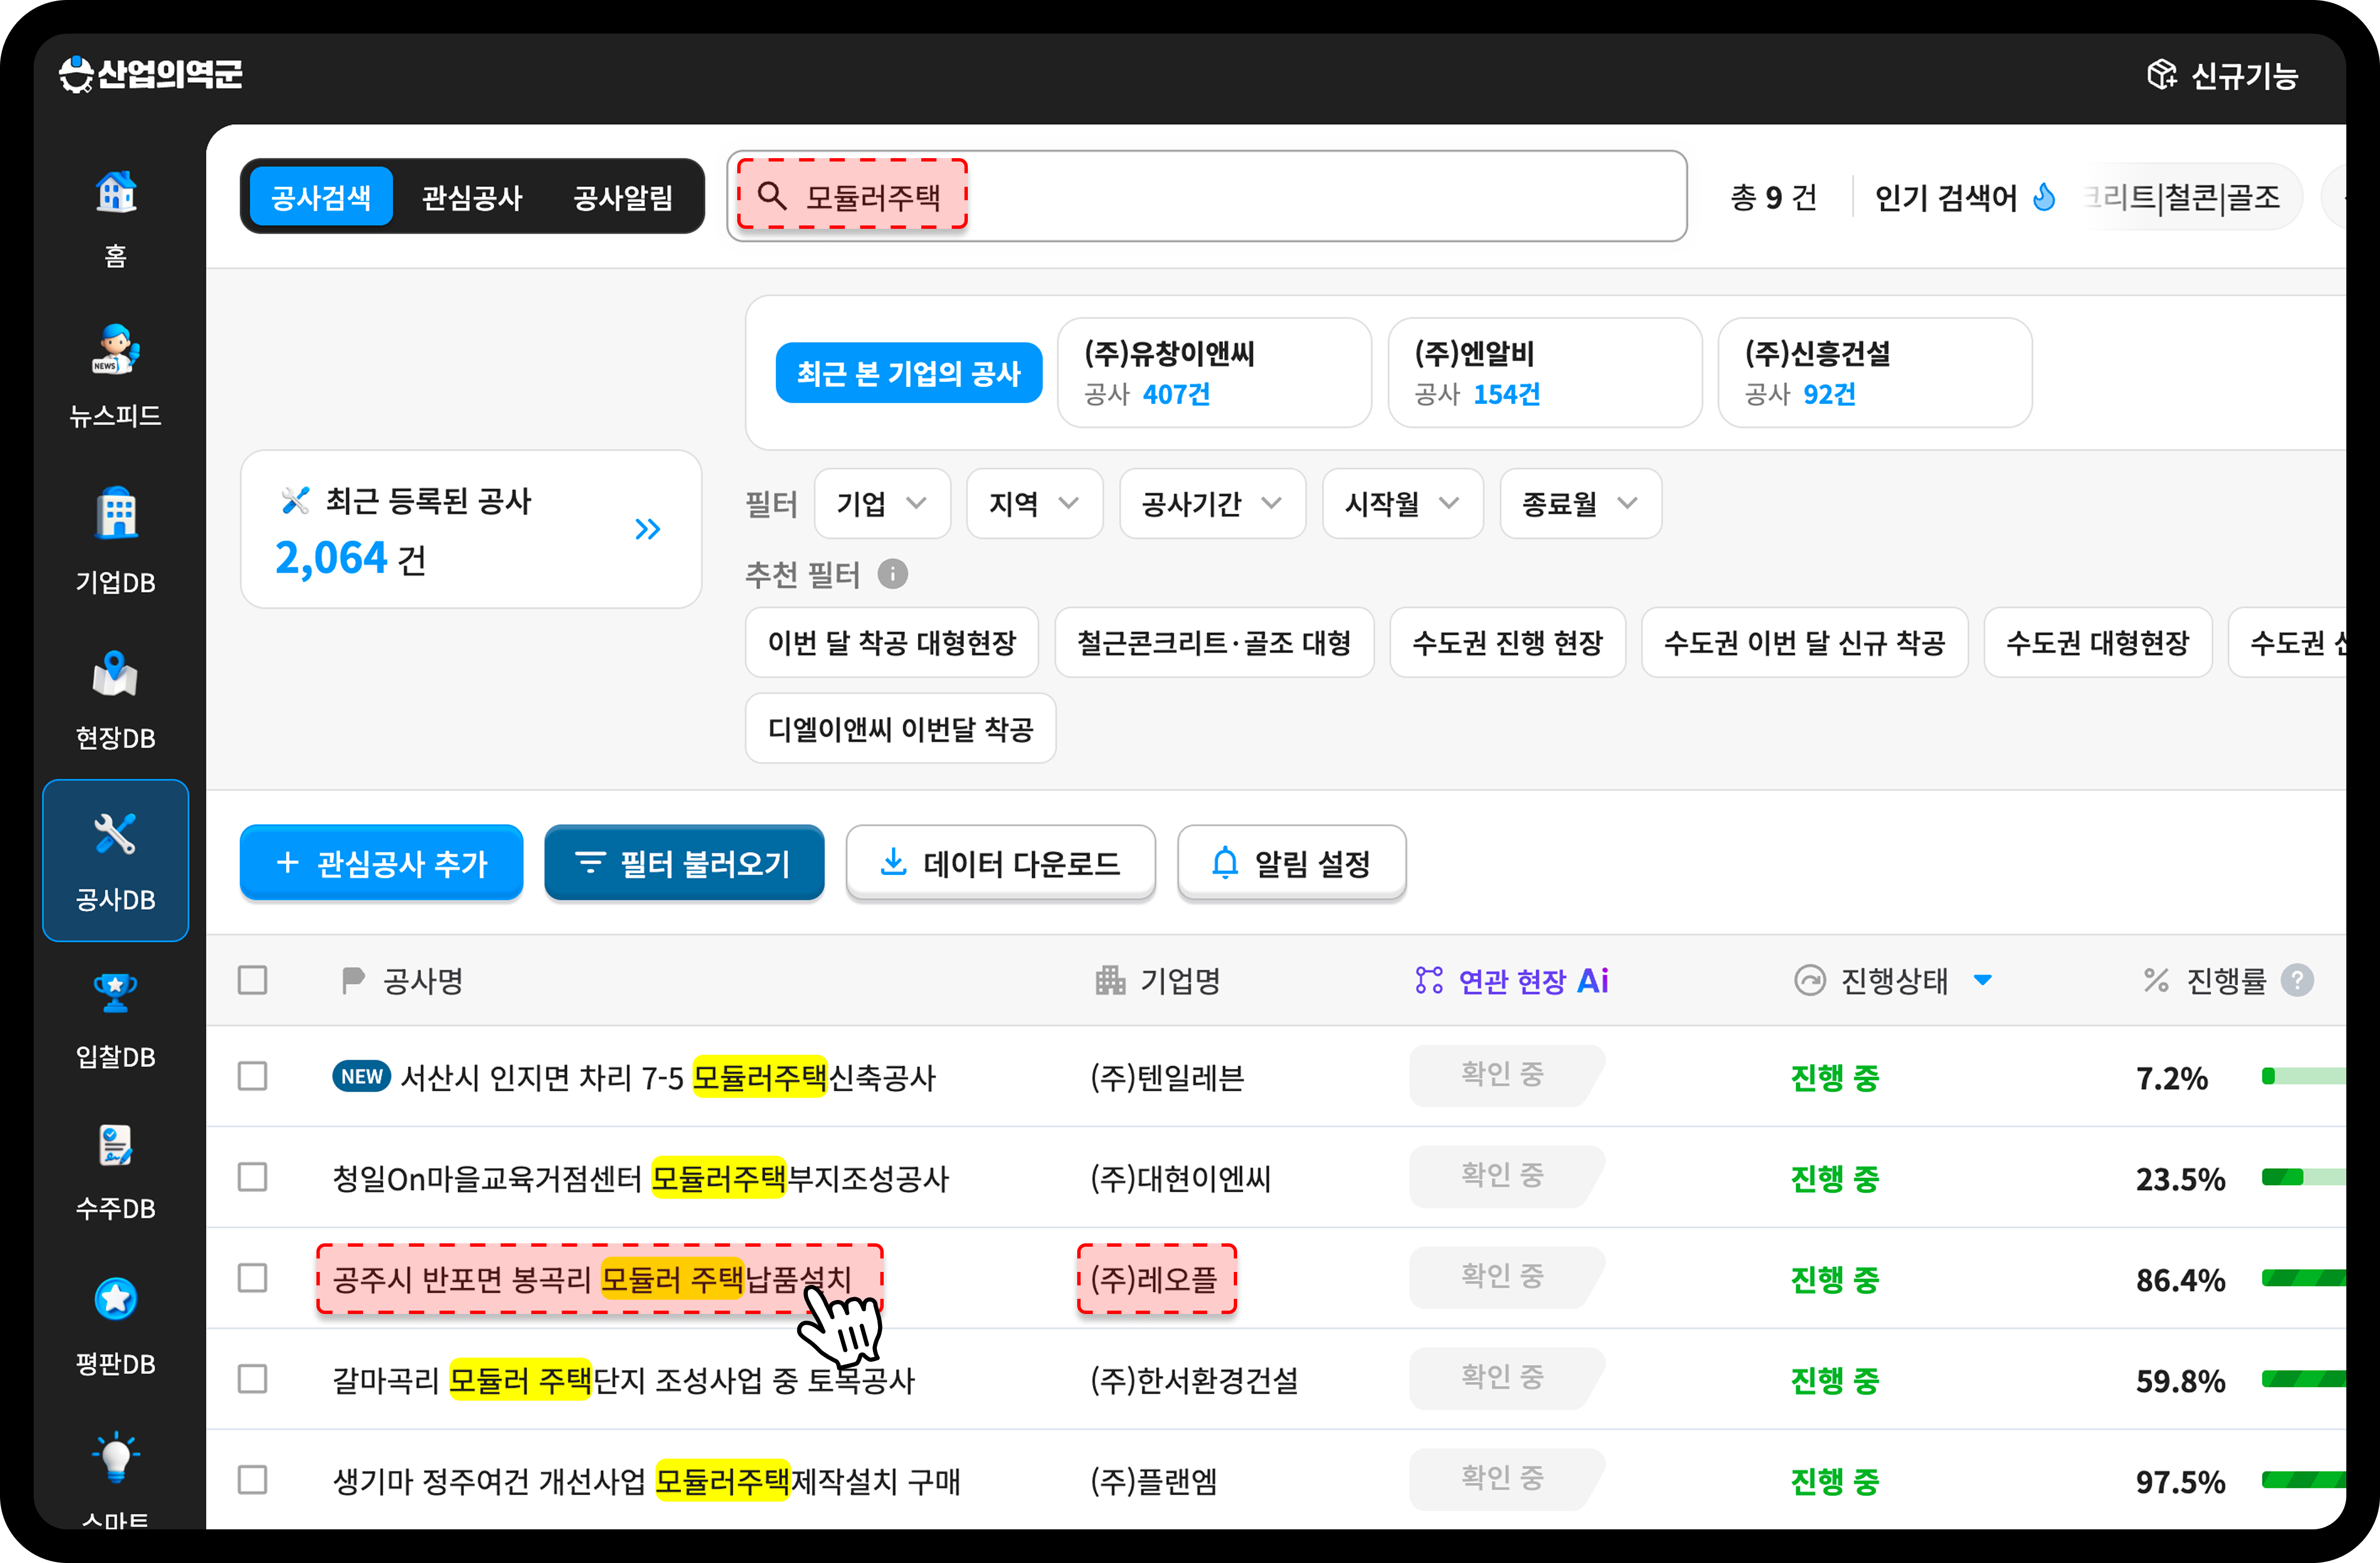The width and height of the screenshot is (2380, 1563).
Task: Click the 산업의역군 logo
Action: tap(151, 74)
